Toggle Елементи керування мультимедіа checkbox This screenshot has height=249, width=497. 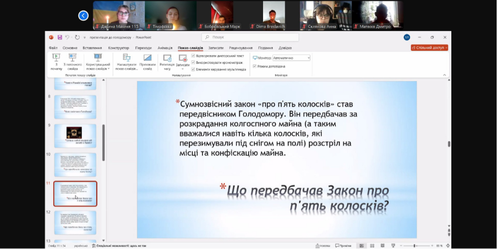(193, 69)
